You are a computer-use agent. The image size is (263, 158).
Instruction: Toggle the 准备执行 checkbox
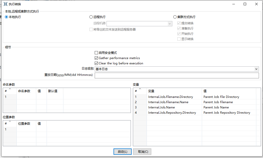pos(179,29)
